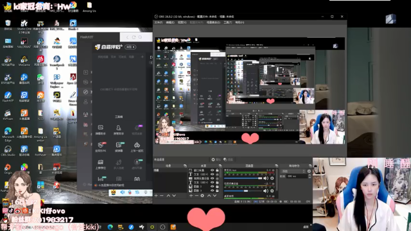
Task: Add a new scene with plus button
Action: click(x=156, y=196)
